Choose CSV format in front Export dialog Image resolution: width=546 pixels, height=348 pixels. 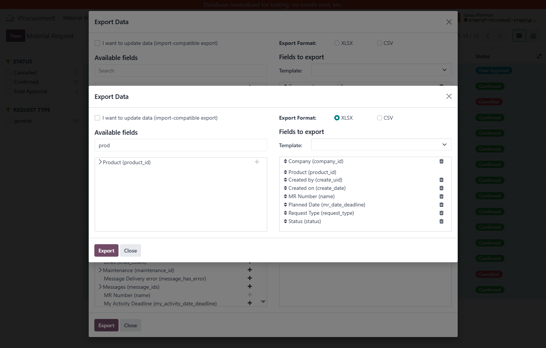tap(380, 118)
